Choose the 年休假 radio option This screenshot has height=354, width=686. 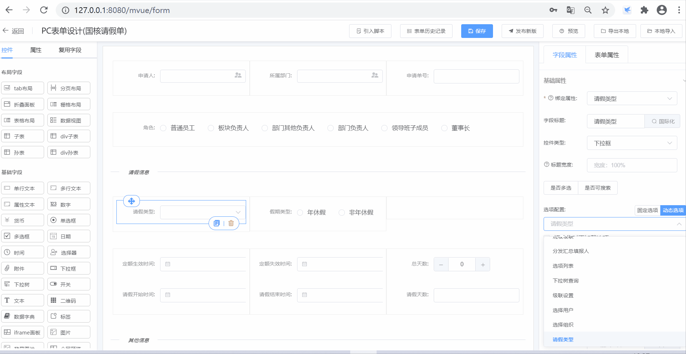click(x=300, y=213)
